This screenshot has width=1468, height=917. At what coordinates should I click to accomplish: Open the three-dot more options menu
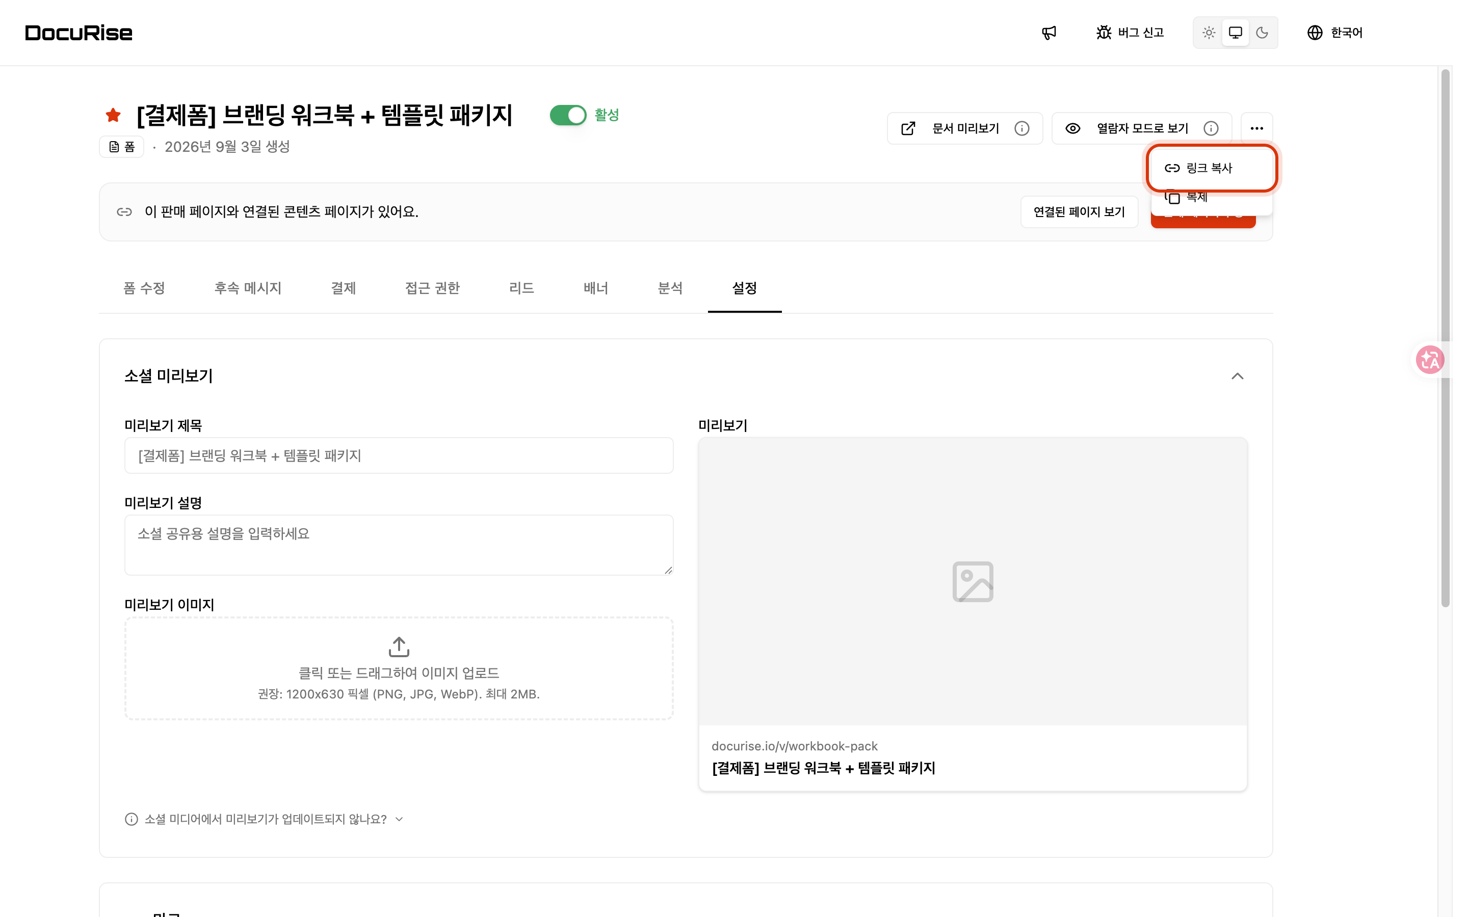click(x=1256, y=128)
